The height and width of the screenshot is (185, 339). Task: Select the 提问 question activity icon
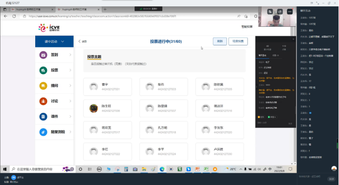[x=43, y=85]
